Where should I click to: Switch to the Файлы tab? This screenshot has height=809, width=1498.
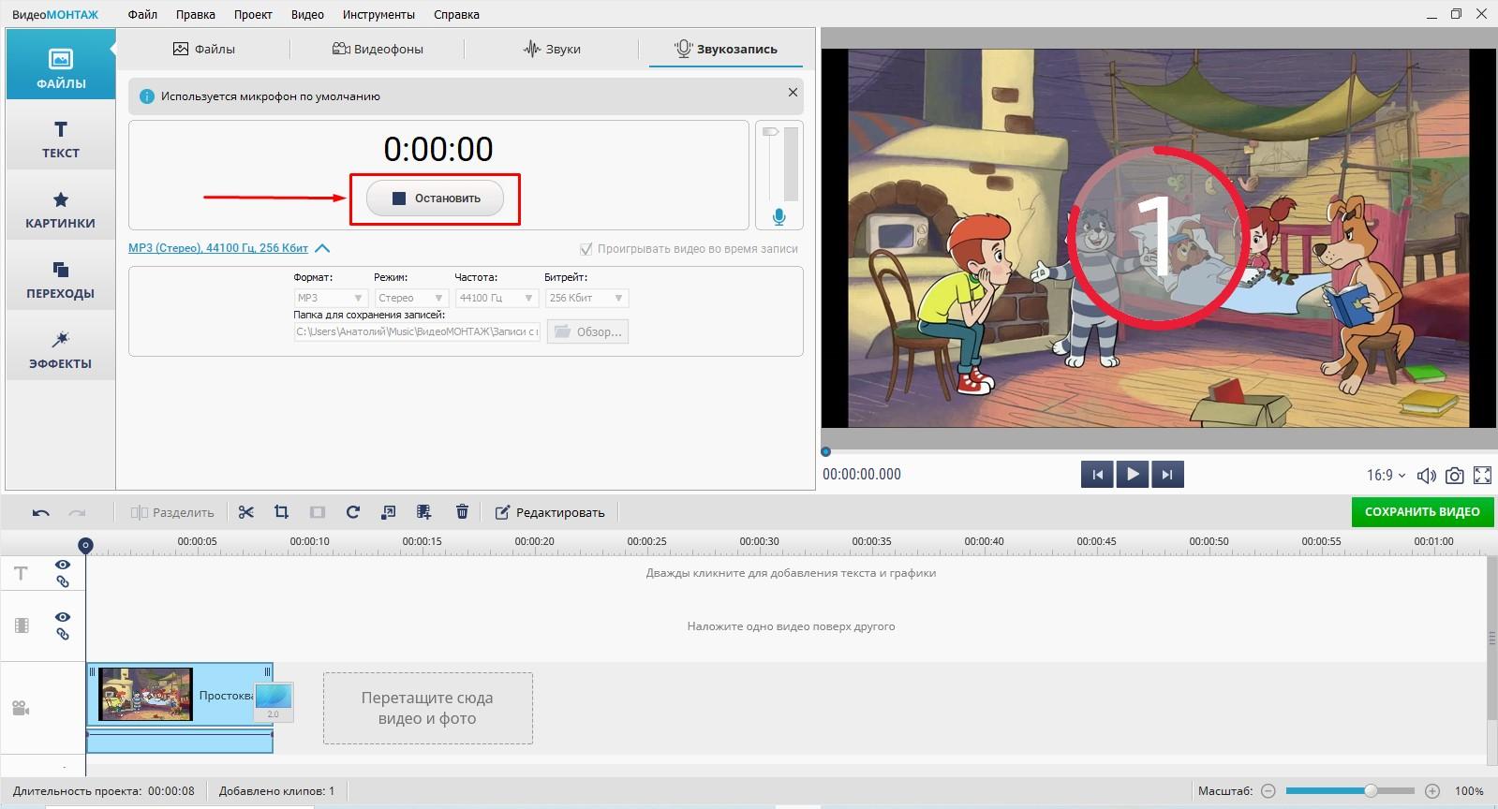[x=203, y=49]
